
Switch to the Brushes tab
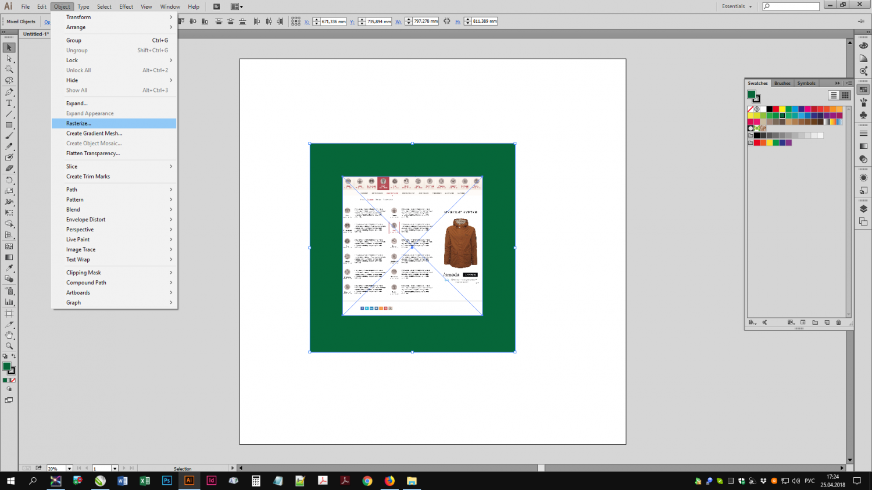(782, 83)
